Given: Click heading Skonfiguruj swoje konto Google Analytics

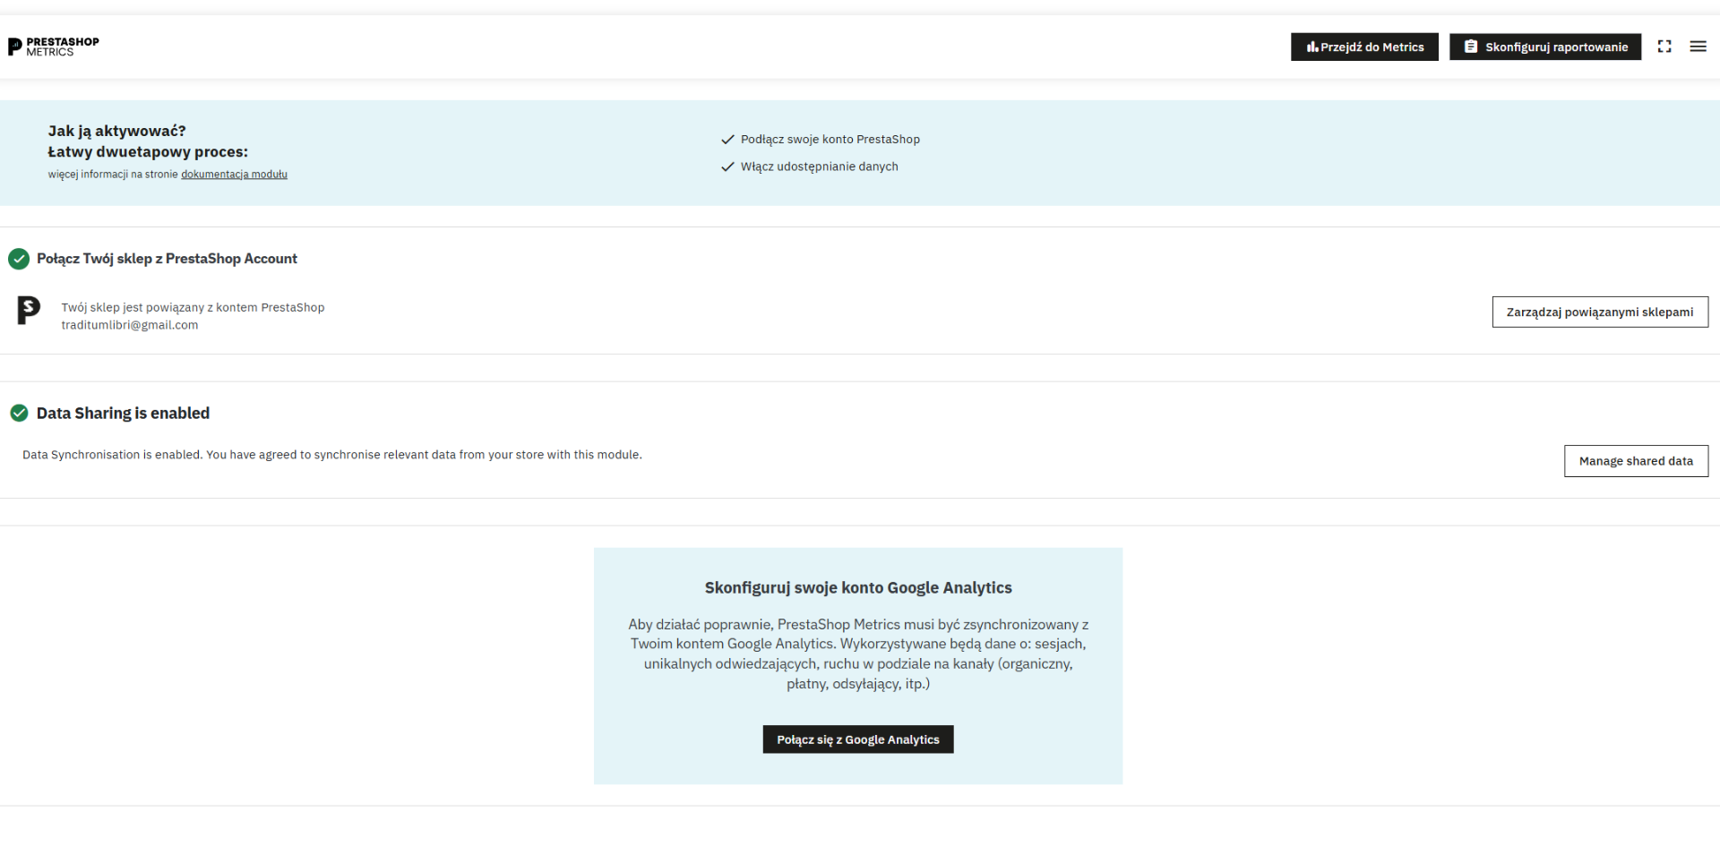Looking at the screenshot, I should [858, 587].
